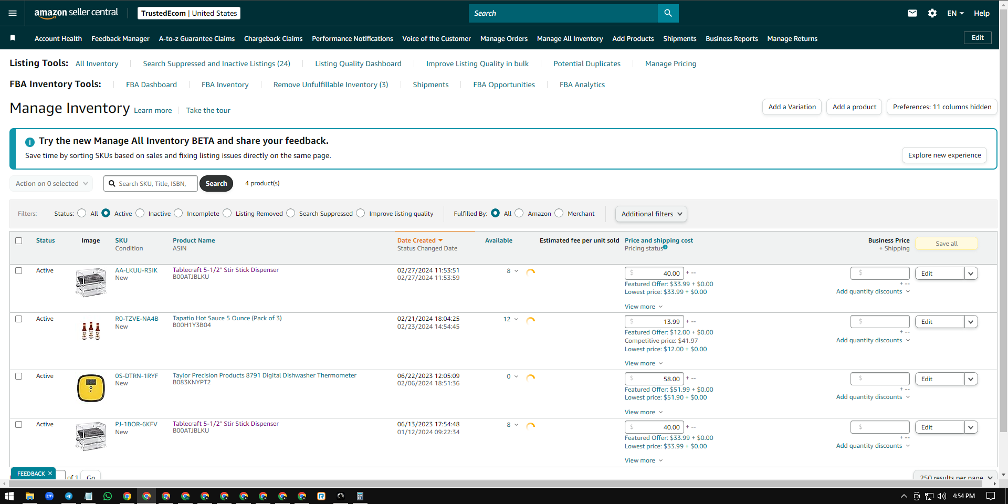Select the Incomplete status filter

click(178, 213)
